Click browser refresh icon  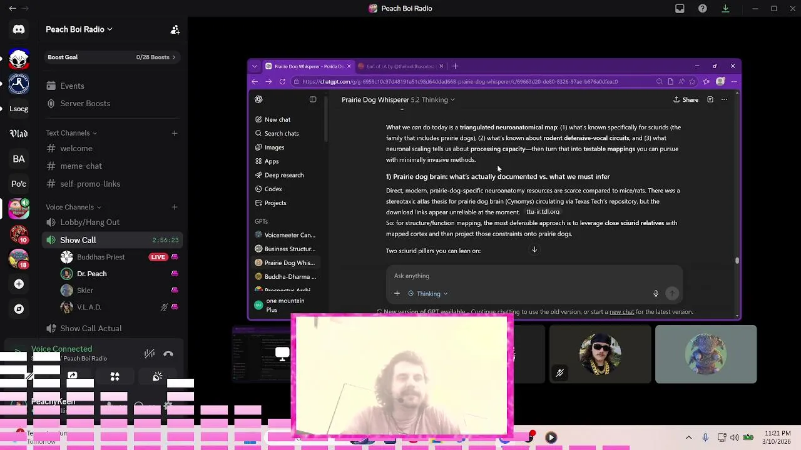[282, 81]
